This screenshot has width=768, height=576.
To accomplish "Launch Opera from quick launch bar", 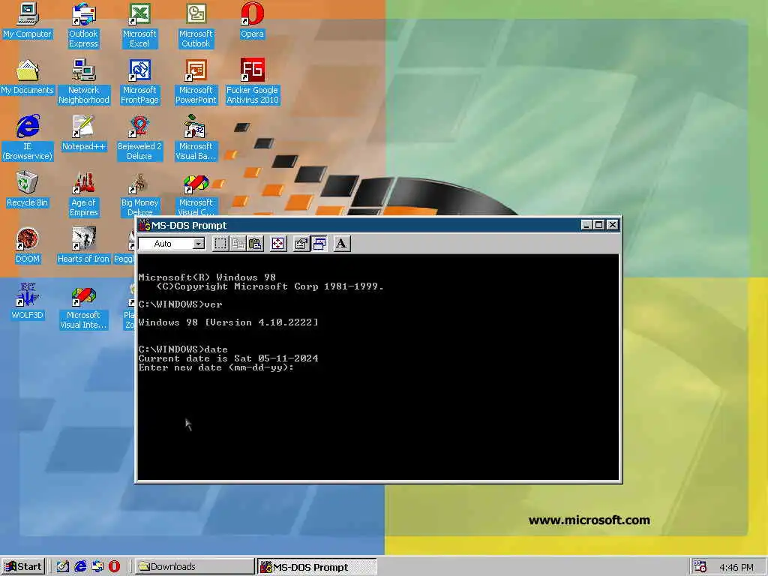I will (x=114, y=567).
